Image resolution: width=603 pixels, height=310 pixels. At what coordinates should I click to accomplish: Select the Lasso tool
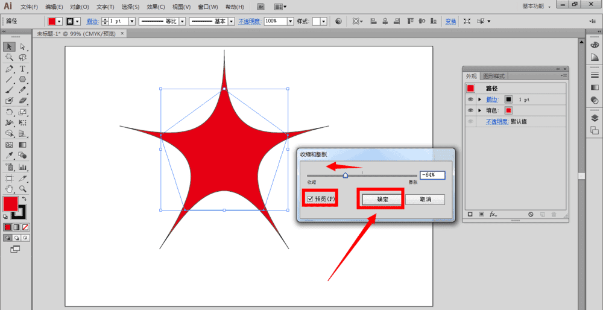[x=23, y=58]
